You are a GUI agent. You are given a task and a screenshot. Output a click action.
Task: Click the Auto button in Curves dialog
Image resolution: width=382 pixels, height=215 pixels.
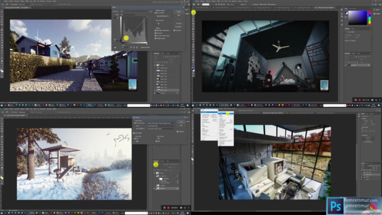click(x=178, y=23)
